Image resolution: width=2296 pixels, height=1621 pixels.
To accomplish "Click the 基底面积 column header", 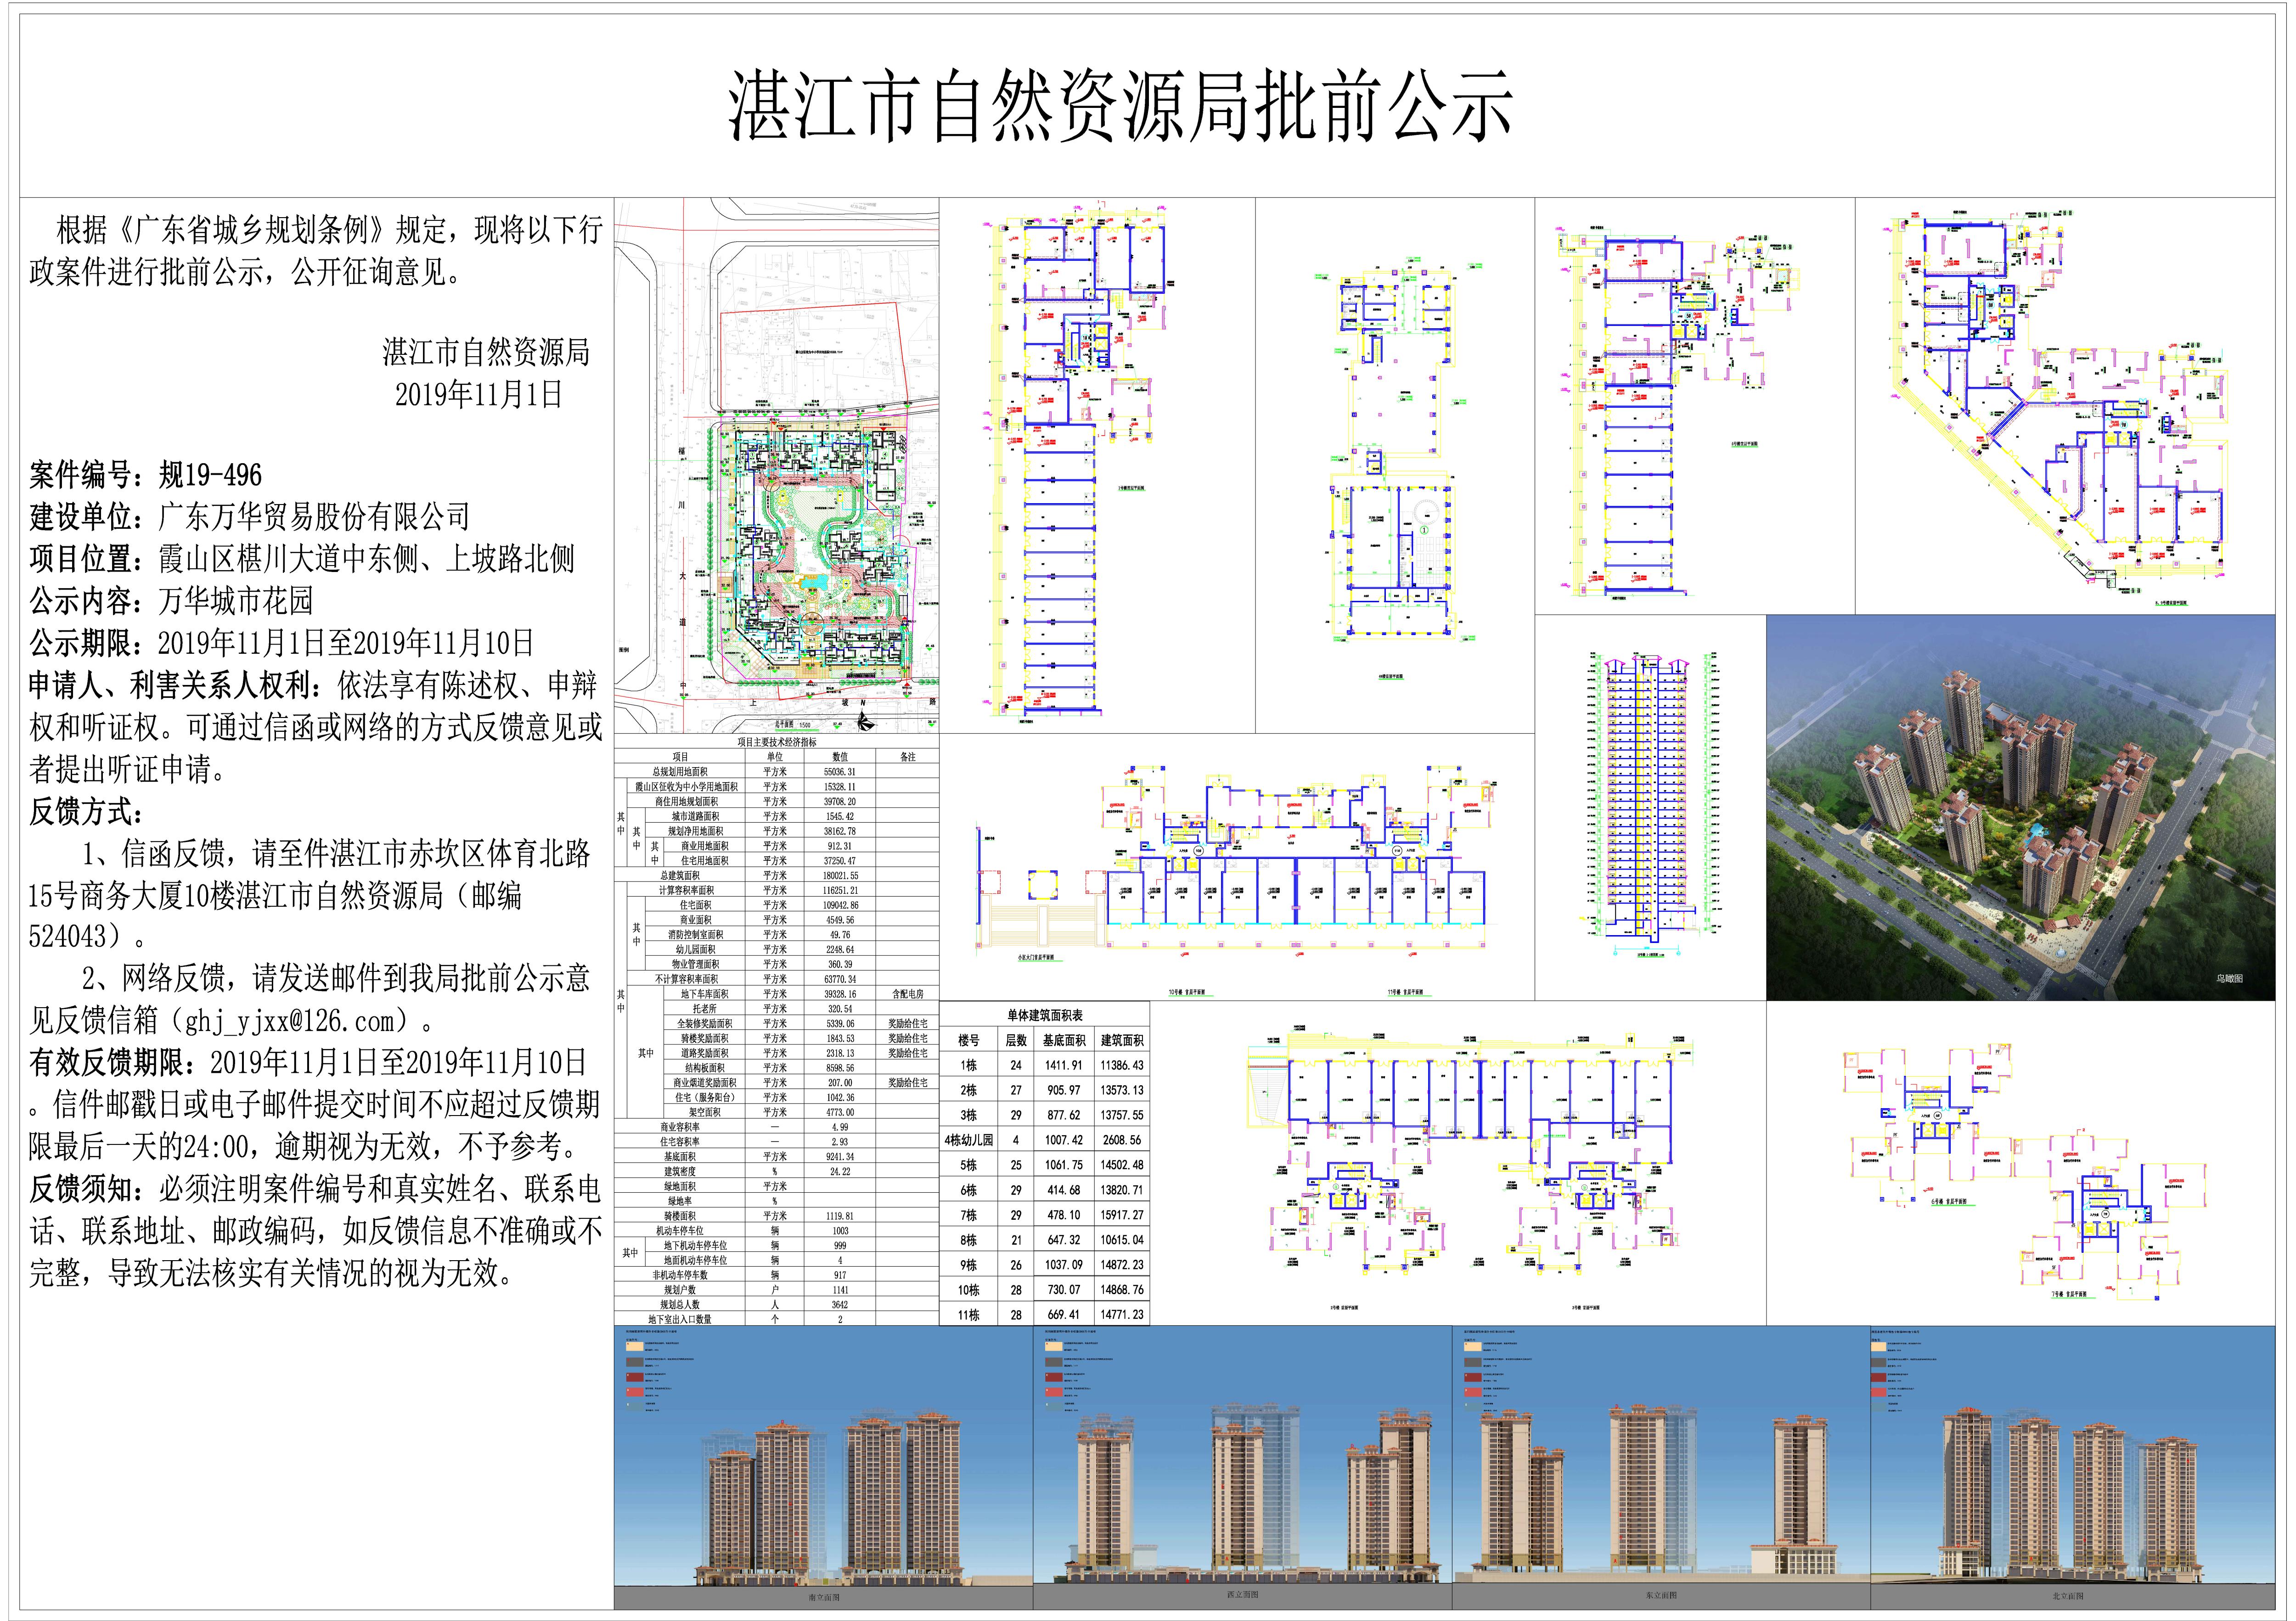I will [1063, 1040].
